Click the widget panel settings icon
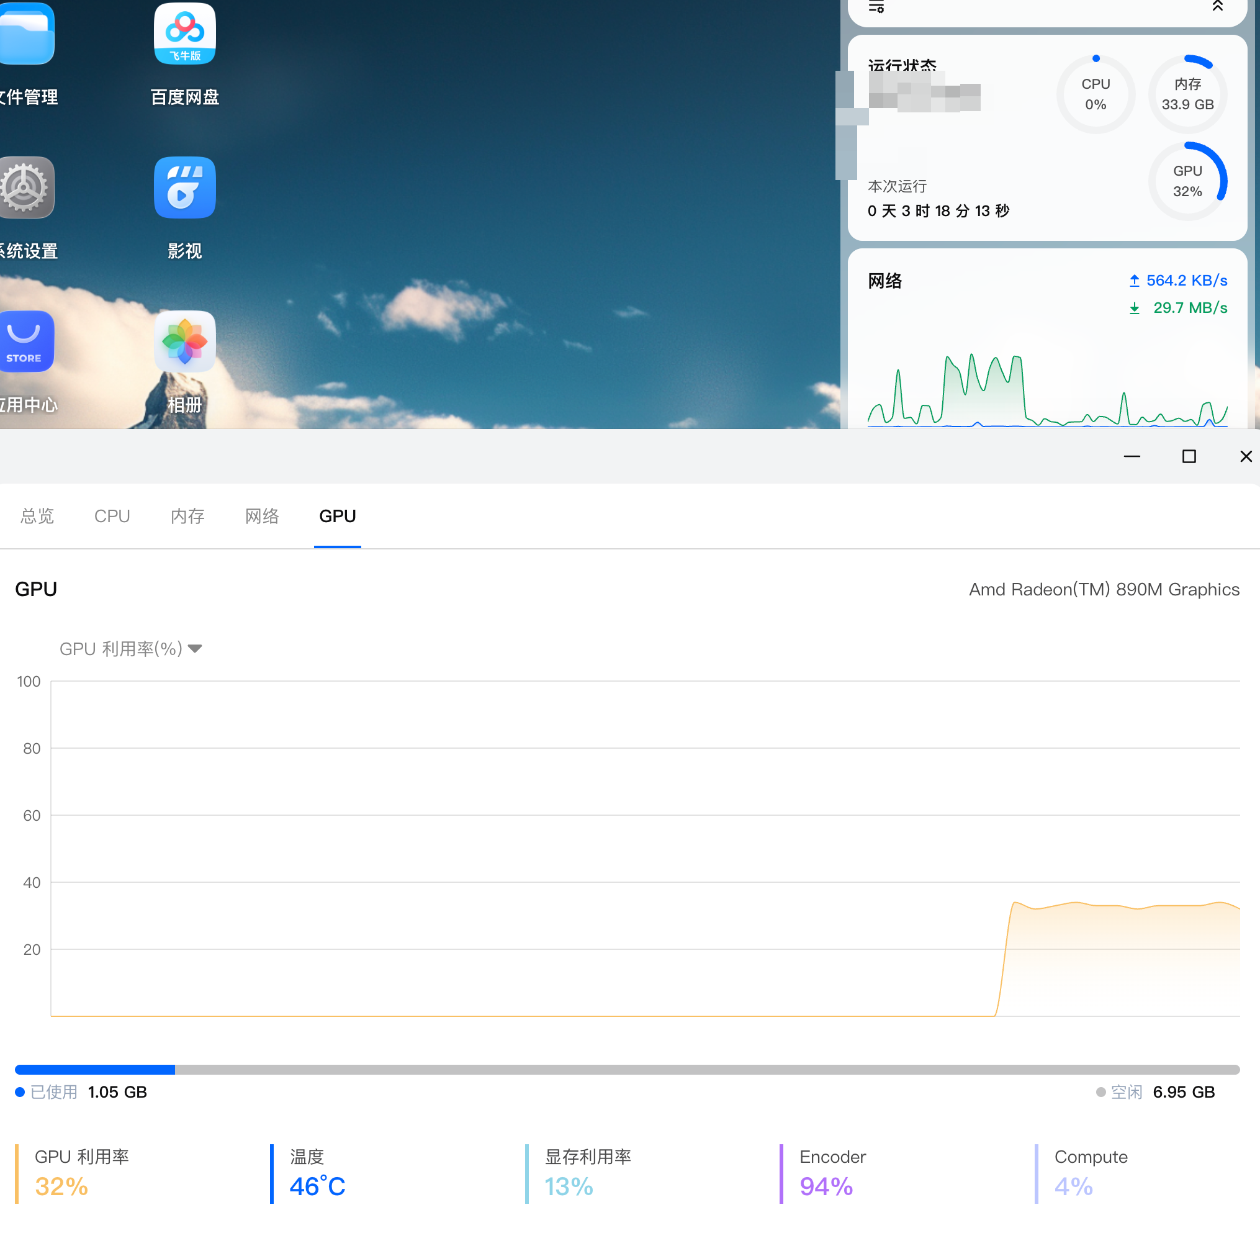The width and height of the screenshot is (1260, 1233). [x=876, y=7]
